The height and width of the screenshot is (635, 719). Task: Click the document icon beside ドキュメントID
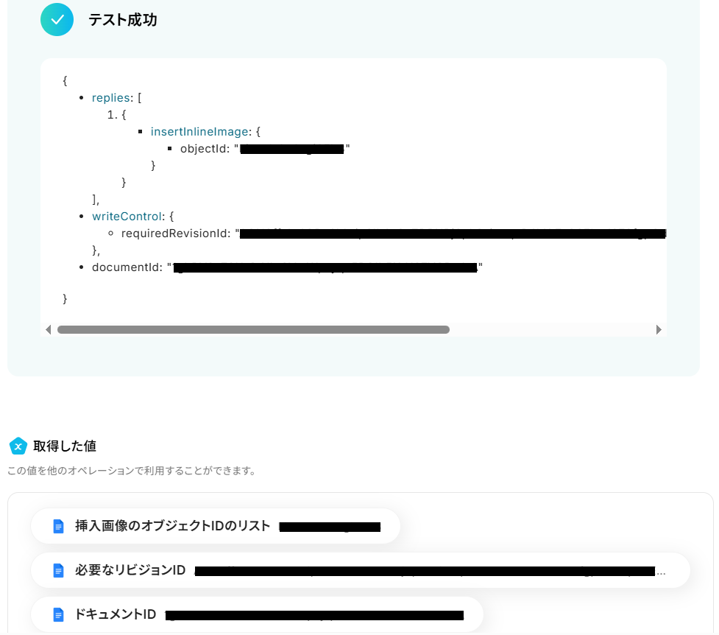click(58, 614)
